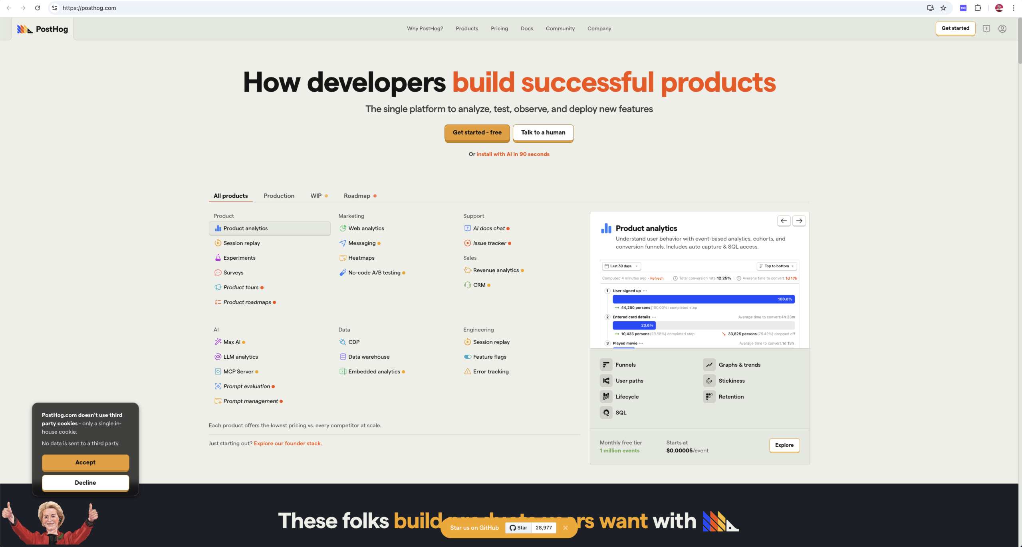Click the Explore button in product card
Viewport: 1022px width, 547px height.
coord(784,445)
